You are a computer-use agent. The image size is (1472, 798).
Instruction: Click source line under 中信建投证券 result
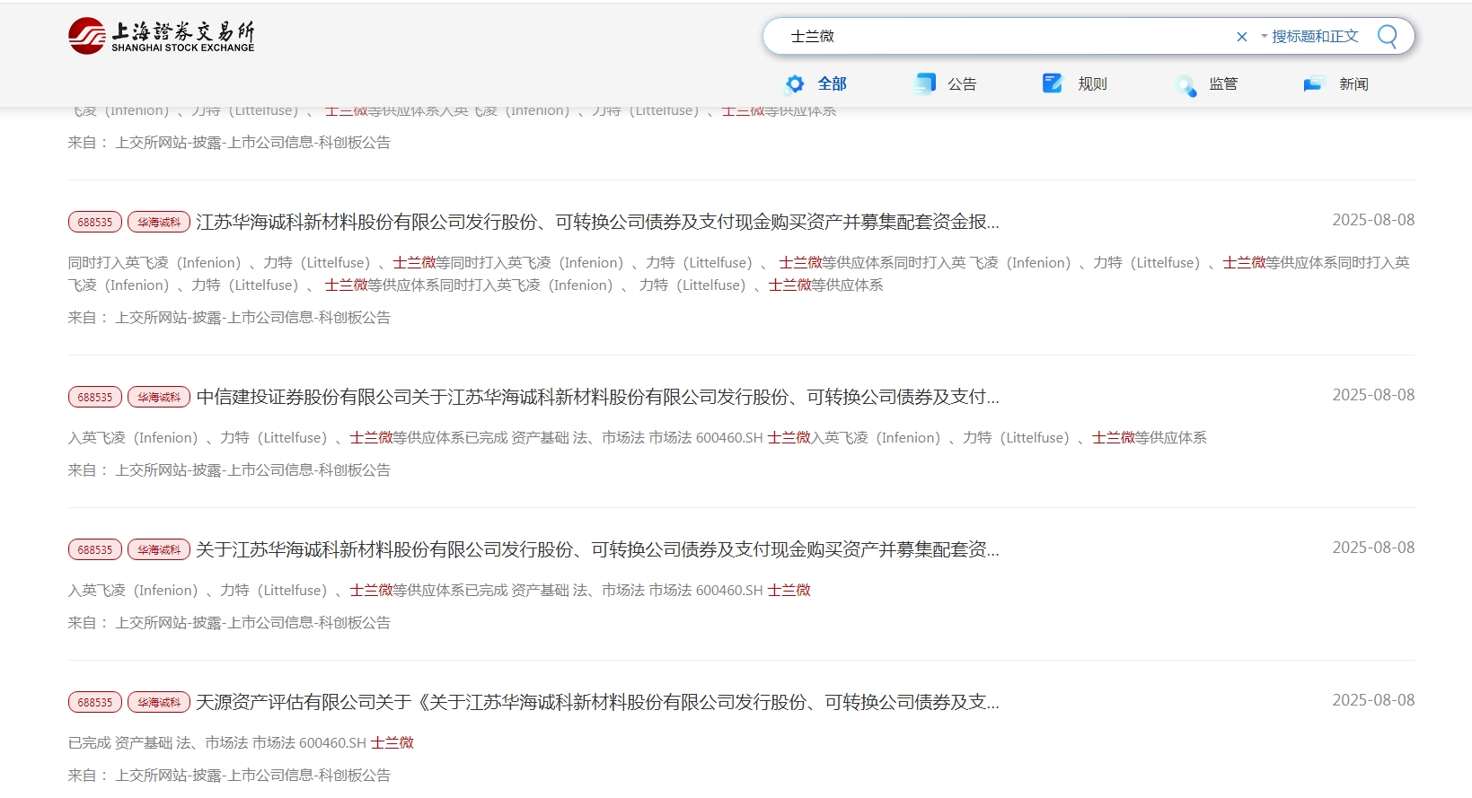click(229, 469)
